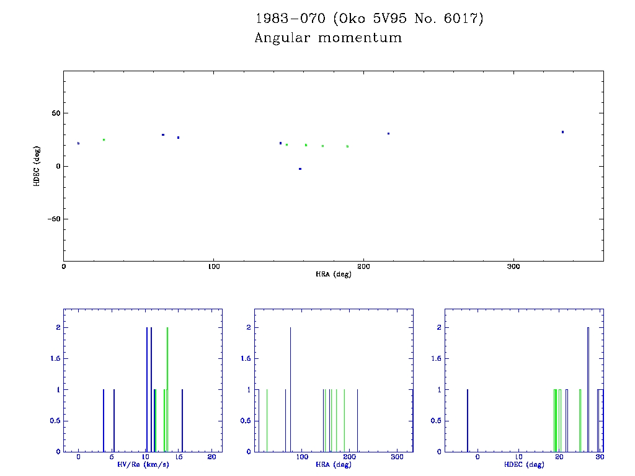Click the "20" x-axis tick of the HV/Re histogram
635x476 pixels.
[x=211, y=457]
